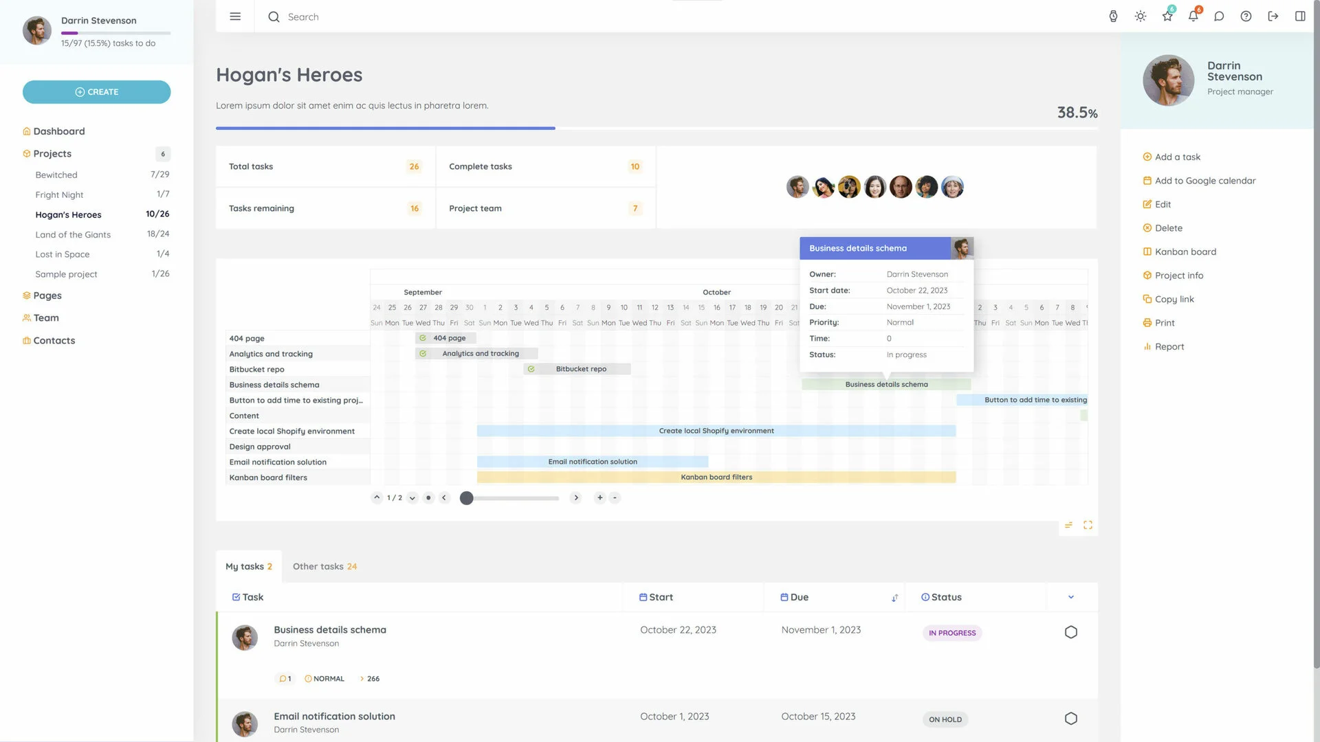Sort by Task column header
This screenshot has width=1320, height=742.
[x=248, y=598]
